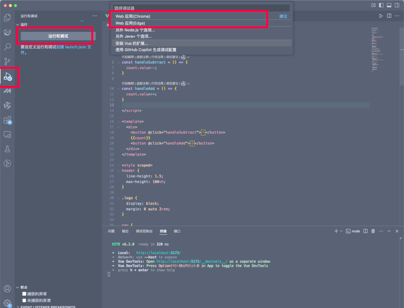404x308 pixels.
Task: Toggle primary sidebar layout icon
Action: point(381,5)
